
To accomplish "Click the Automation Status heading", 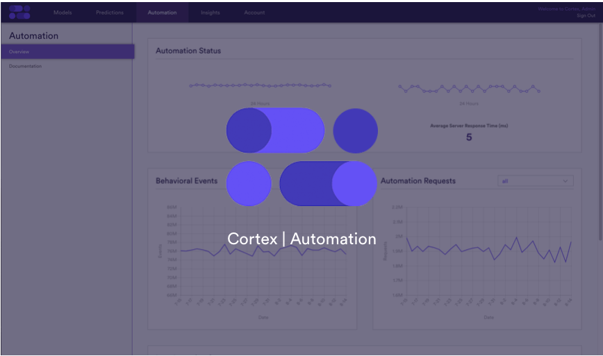I will pyautogui.click(x=188, y=51).
